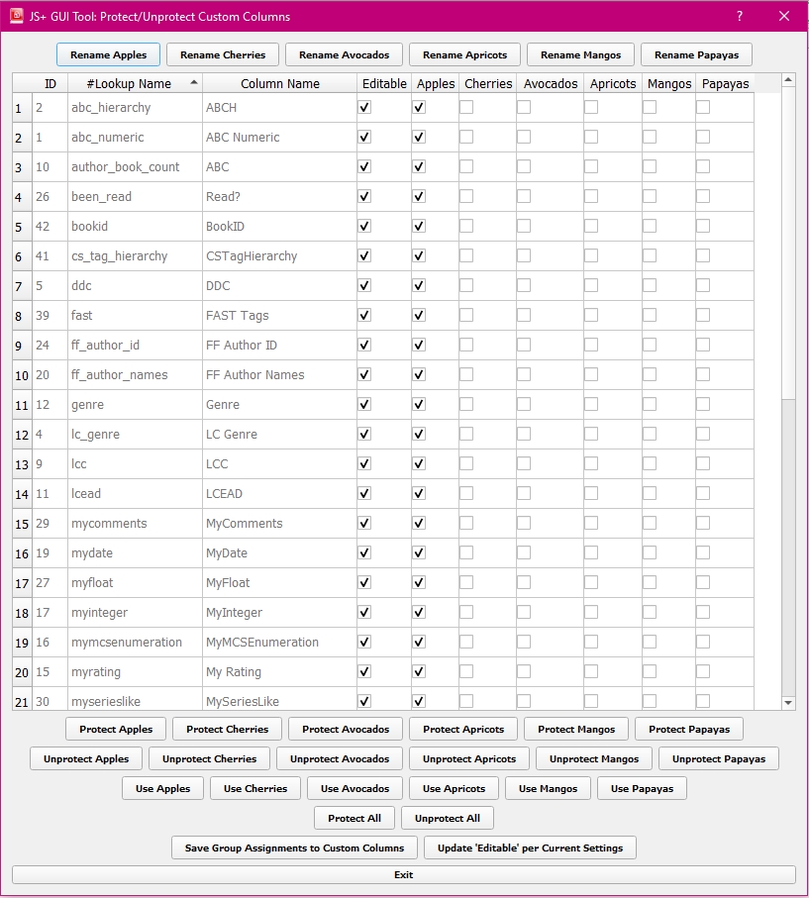This screenshot has width=809, height=898.
Task: Select row header number 18
Action: (x=23, y=613)
